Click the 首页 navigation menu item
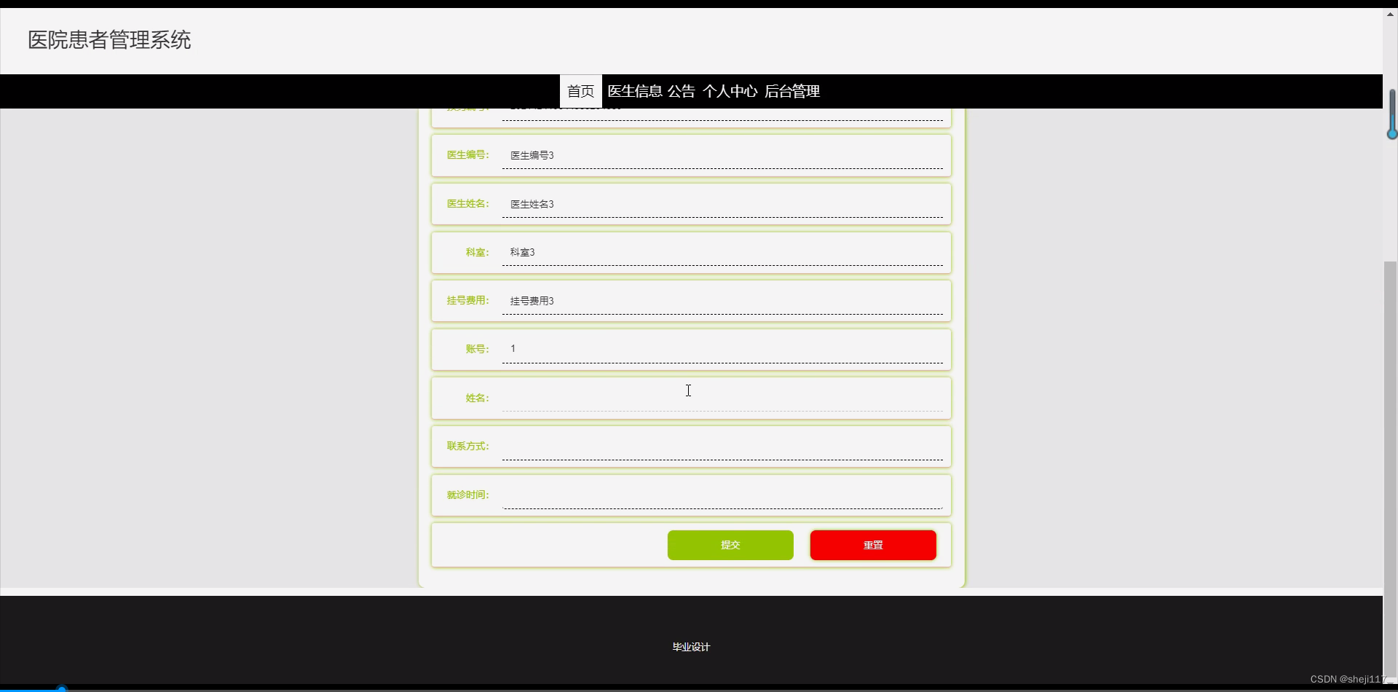This screenshot has width=1398, height=692. tap(580, 90)
